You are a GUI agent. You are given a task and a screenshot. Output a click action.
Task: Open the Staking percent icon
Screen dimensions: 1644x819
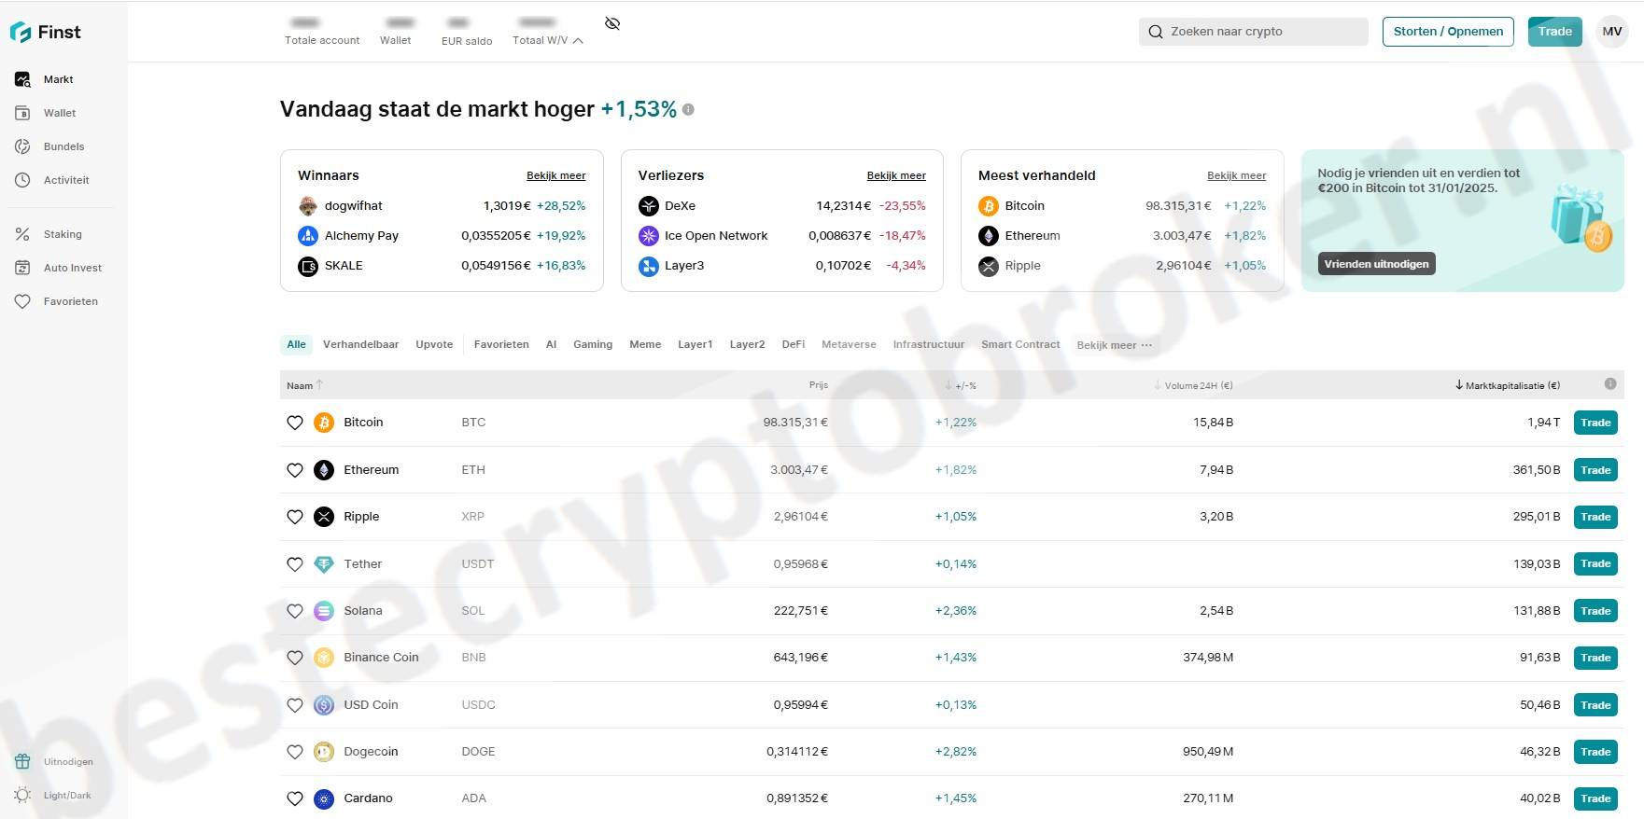point(22,234)
